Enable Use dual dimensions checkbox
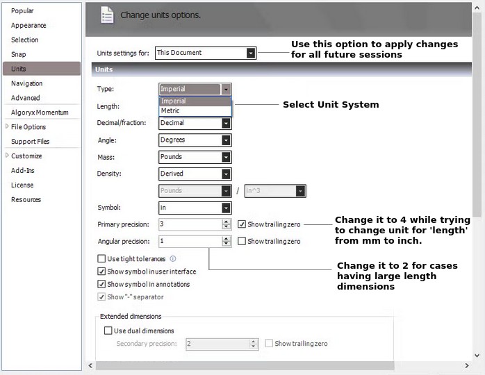The image size is (485, 375). [x=108, y=331]
